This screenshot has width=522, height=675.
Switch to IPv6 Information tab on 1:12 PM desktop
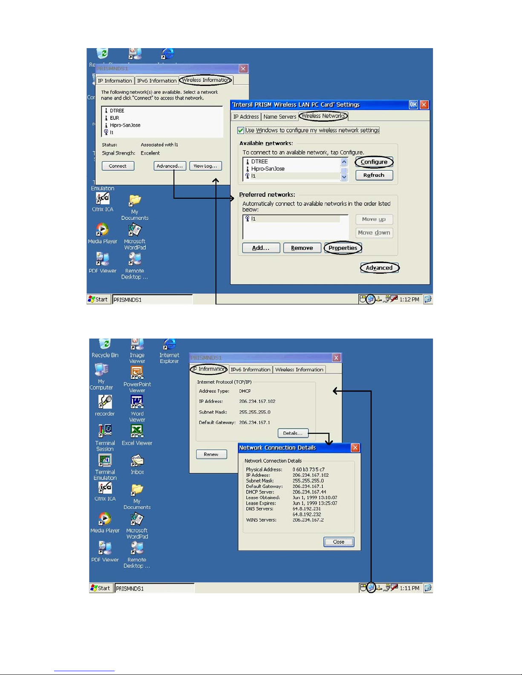tap(157, 80)
